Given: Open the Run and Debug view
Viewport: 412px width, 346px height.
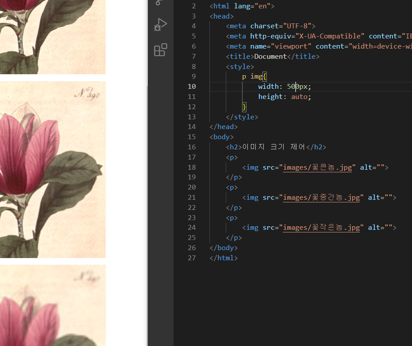Looking at the screenshot, I should click(160, 25).
